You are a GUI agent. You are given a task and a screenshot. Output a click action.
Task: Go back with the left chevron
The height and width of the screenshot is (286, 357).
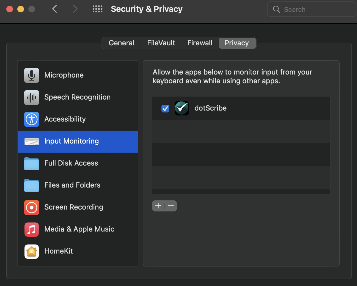pos(54,9)
